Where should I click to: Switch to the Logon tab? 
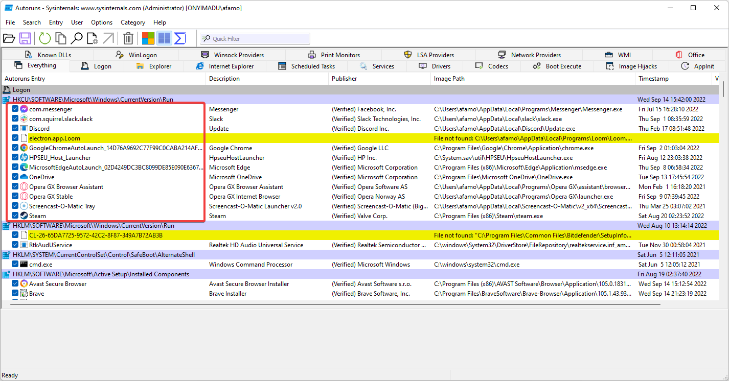click(96, 66)
